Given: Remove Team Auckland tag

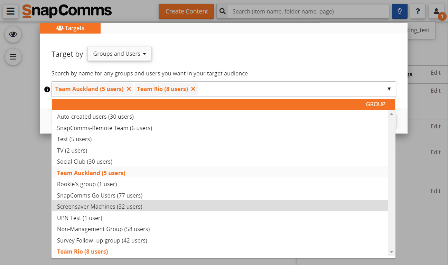Looking at the screenshot, I should click(129, 89).
